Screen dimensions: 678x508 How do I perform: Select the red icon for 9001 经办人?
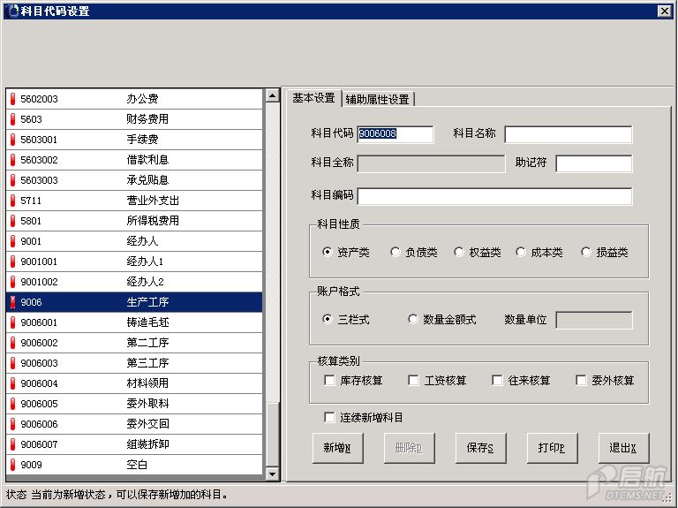(12, 241)
